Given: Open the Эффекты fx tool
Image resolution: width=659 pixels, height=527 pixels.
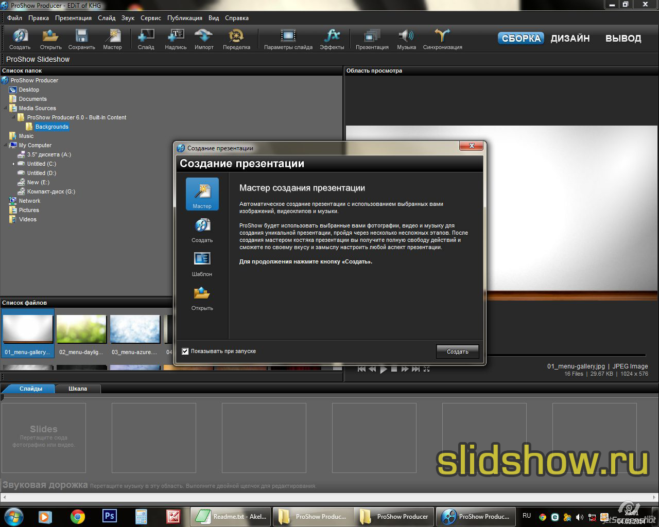Looking at the screenshot, I should click(x=332, y=40).
